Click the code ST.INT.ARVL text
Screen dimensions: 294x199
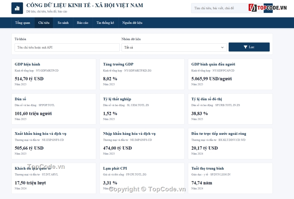pyautogui.click(x=50, y=175)
